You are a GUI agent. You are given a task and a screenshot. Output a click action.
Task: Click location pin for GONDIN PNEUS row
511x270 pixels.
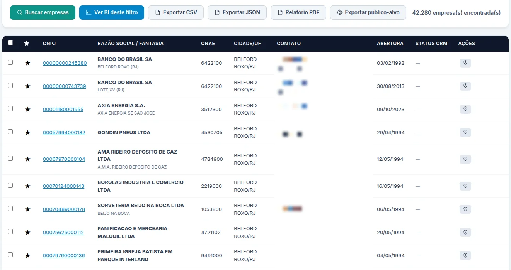point(465,132)
